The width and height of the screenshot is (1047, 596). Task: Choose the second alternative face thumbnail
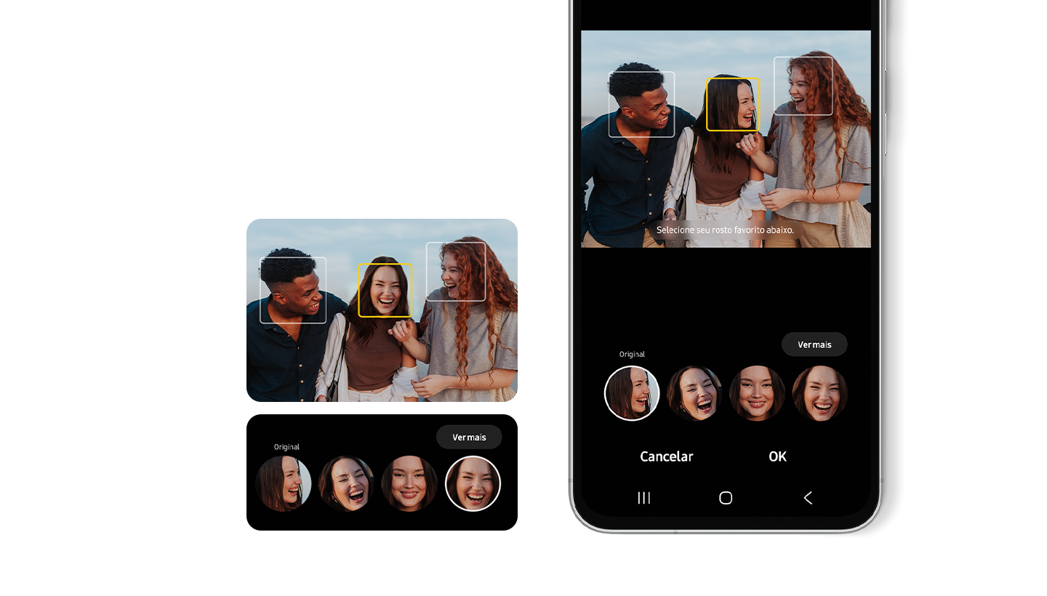point(694,393)
